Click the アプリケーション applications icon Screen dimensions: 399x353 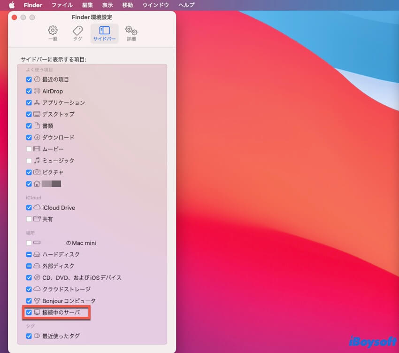point(37,103)
